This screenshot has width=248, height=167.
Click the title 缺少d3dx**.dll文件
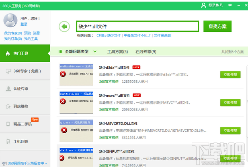coord(114,67)
